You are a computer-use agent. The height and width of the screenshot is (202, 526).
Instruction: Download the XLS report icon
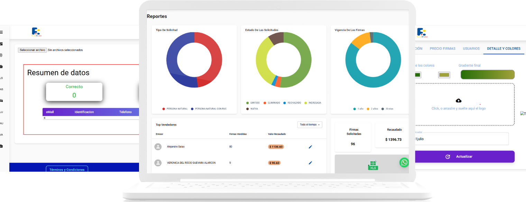point(372,165)
